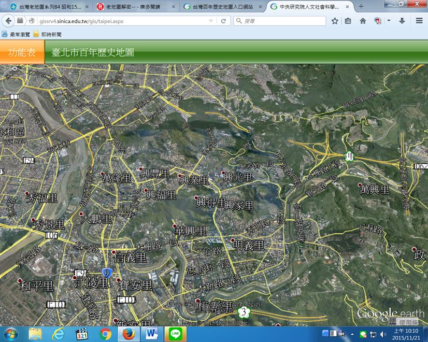The height and width of the screenshot is (342, 428).
Task: Select the 寶安里 placemark label
Action: (x=135, y=286)
